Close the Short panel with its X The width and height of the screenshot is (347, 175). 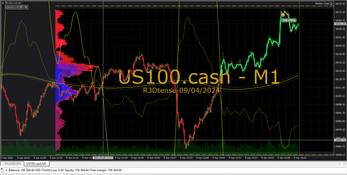(x=26, y=7)
